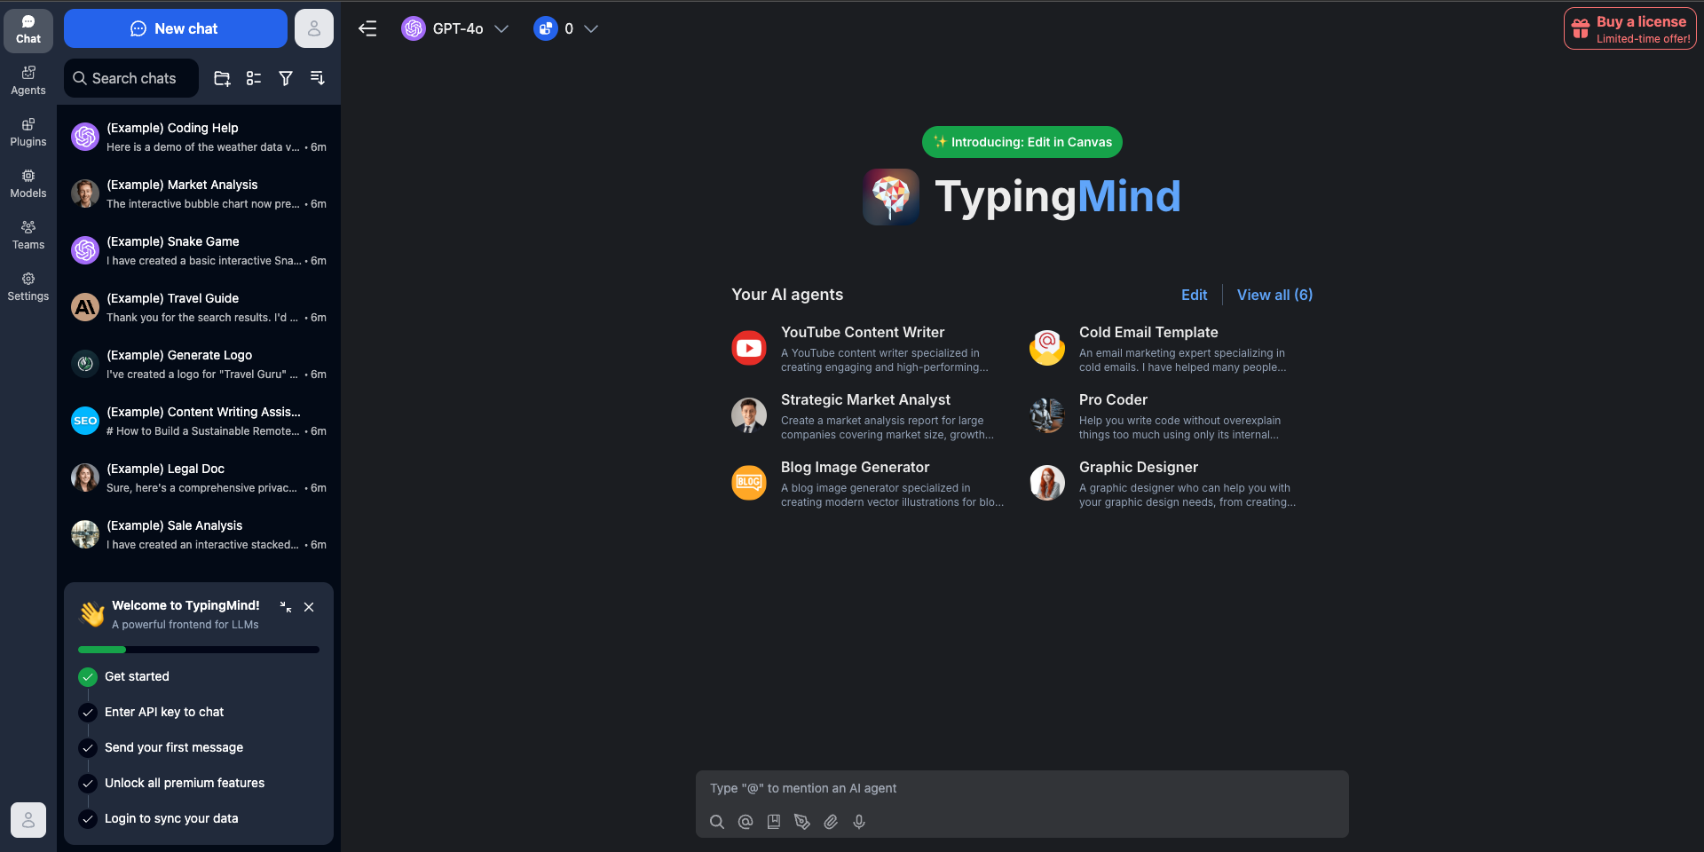The width and height of the screenshot is (1704, 852).
Task: Click the mention agent @ icon
Action: pos(745,822)
